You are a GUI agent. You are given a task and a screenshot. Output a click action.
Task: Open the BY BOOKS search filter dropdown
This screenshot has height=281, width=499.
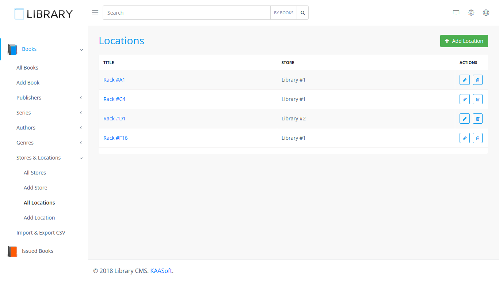[x=283, y=13]
